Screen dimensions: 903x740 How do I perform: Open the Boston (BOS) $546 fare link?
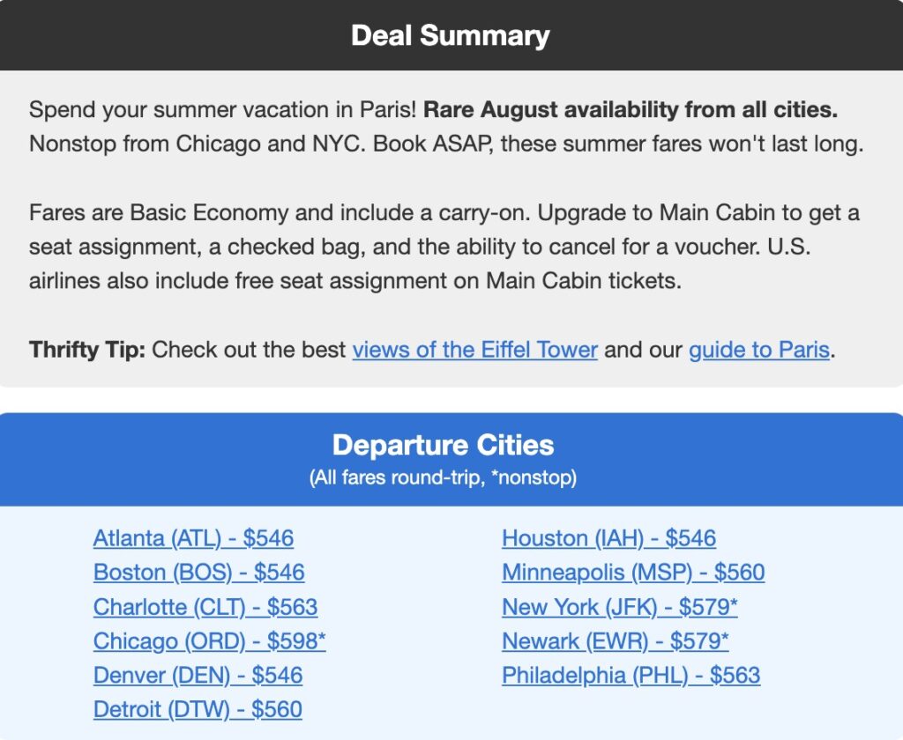(x=198, y=573)
